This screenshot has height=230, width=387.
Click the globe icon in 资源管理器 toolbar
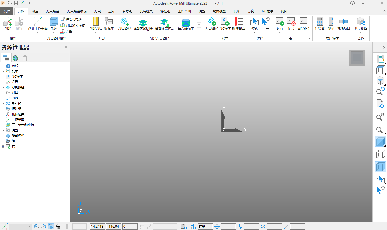tap(15, 58)
